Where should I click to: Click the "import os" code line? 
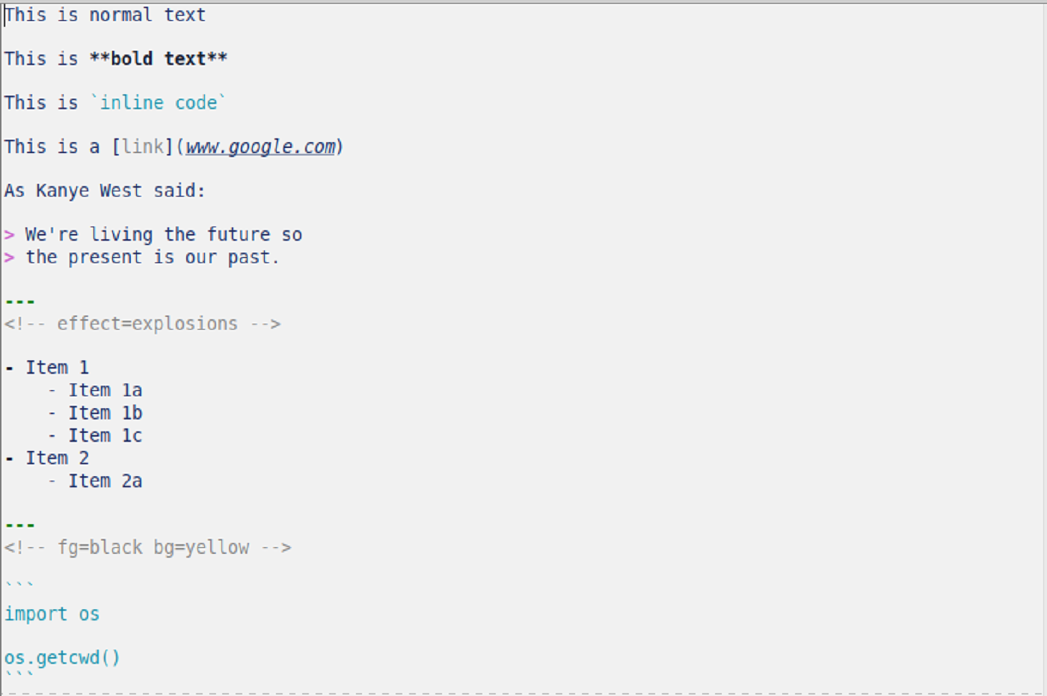52,615
